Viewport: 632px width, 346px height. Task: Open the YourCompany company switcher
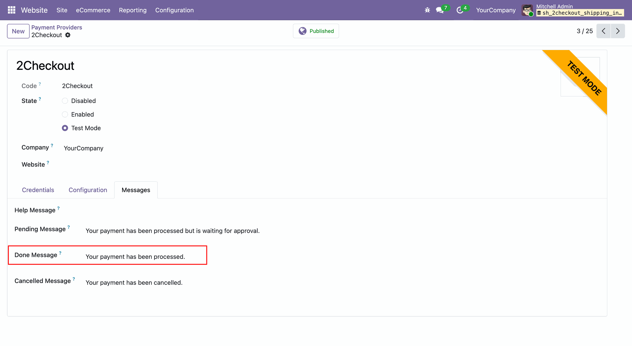tap(496, 10)
